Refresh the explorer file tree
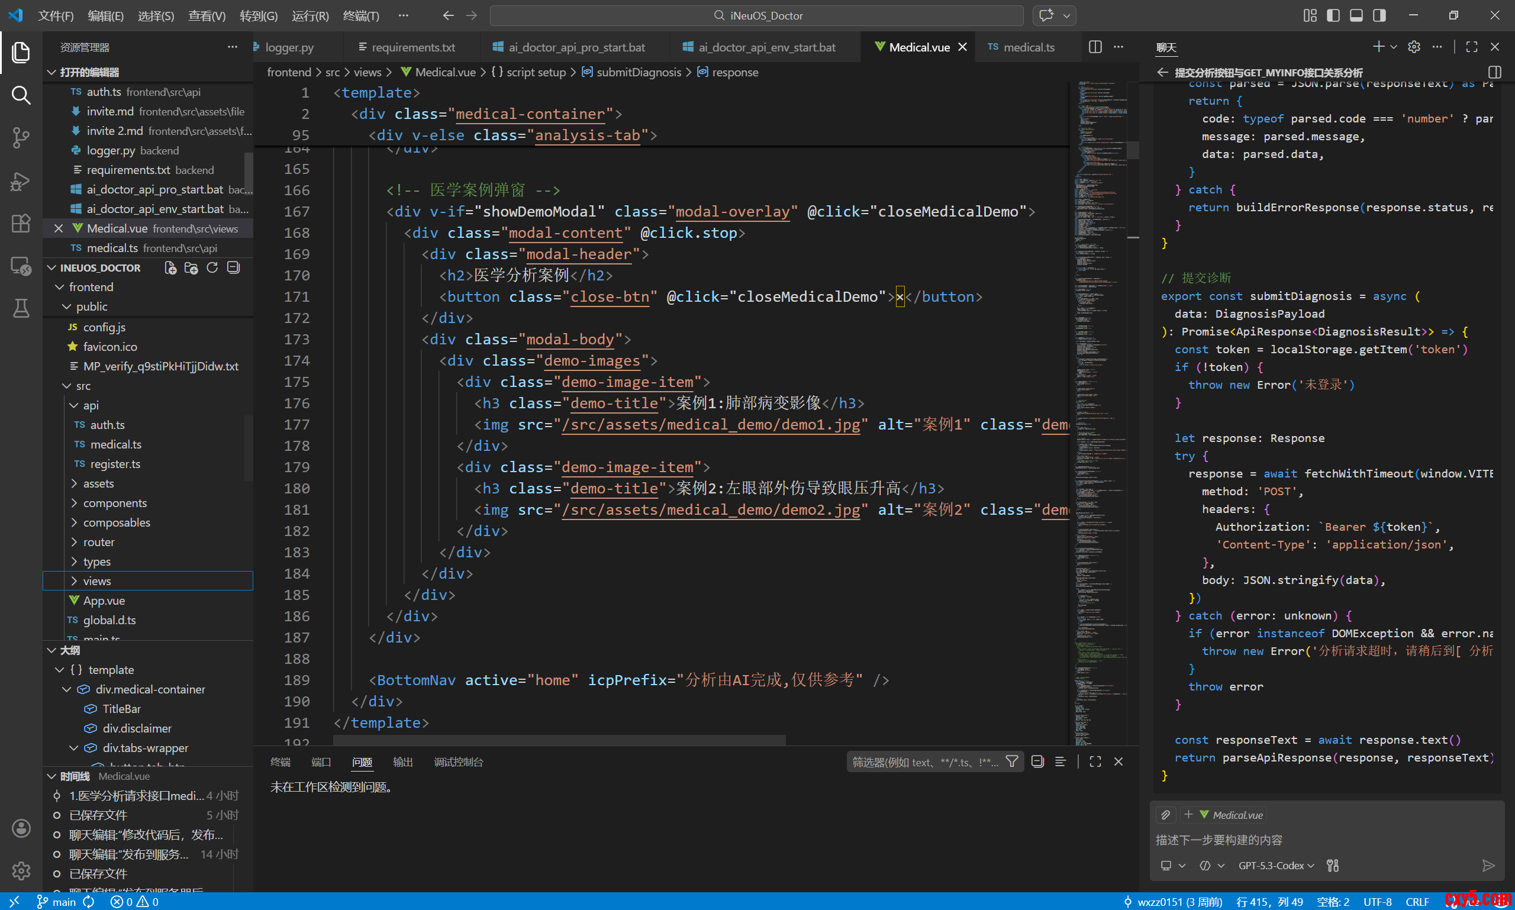Image resolution: width=1515 pixels, height=910 pixels. (212, 268)
